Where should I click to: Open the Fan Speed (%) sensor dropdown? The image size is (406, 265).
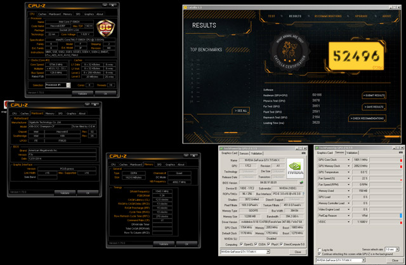(x=349, y=179)
